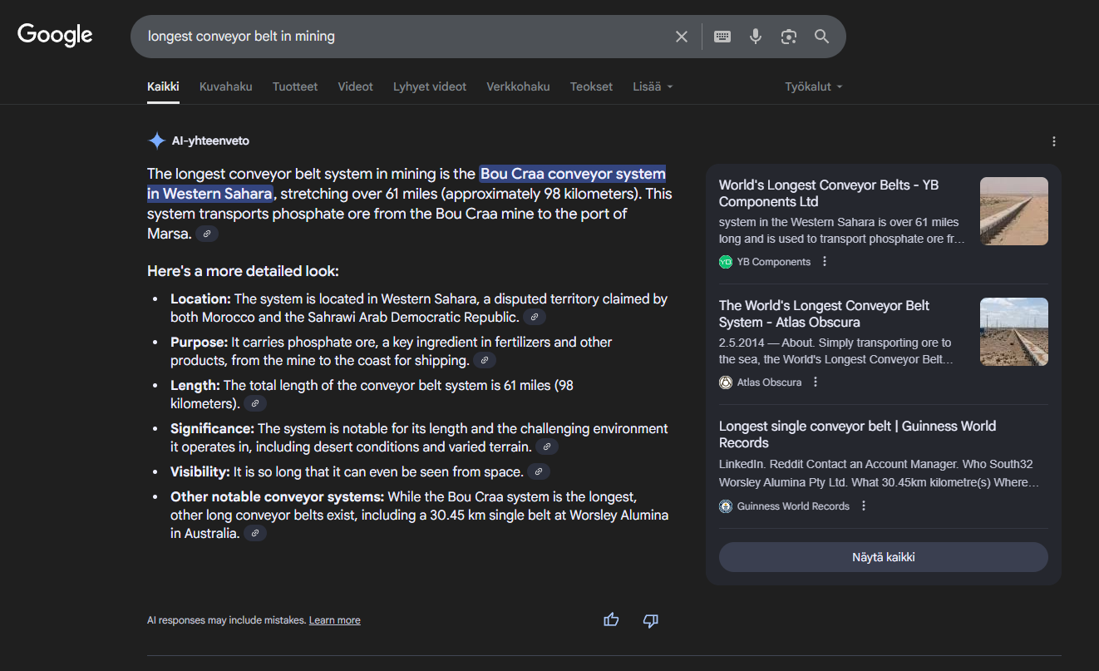Give thumbs down to AI summary
The image size is (1099, 671).
[651, 620]
